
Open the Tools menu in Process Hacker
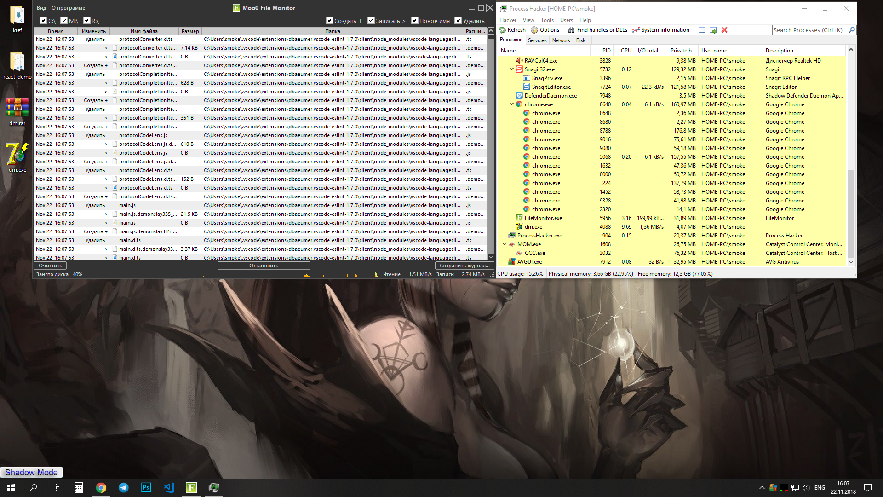pyautogui.click(x=547, y=20)
